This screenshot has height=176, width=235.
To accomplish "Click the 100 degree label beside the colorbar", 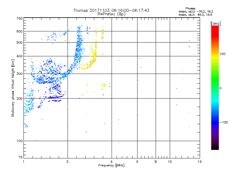I will click(222, 54).
